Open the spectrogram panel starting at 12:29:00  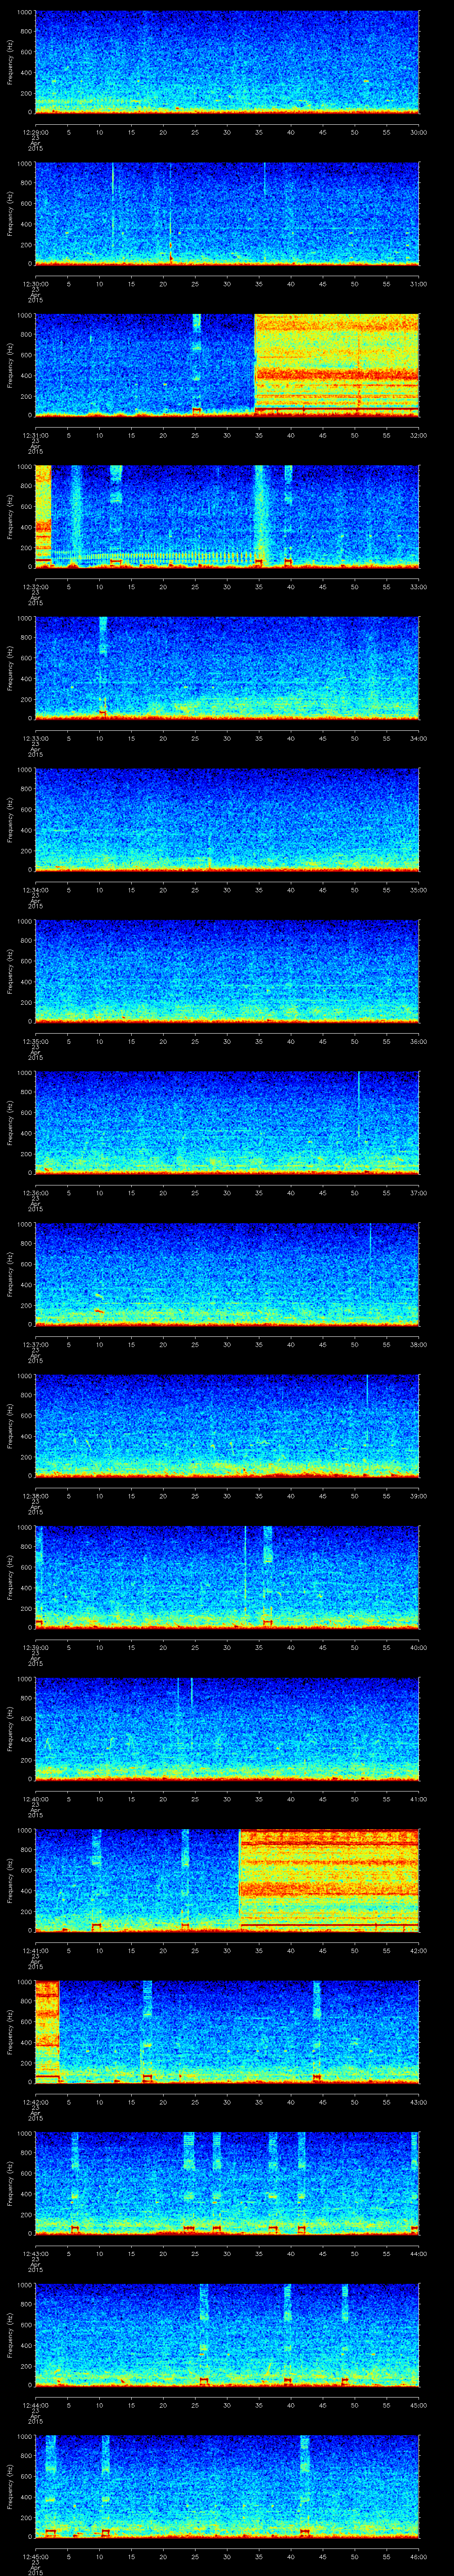(227, 62)
